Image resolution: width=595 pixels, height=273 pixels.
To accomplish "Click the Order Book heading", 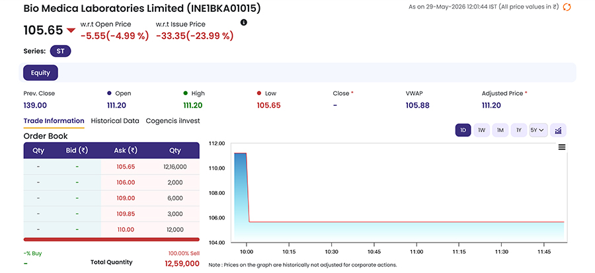I will point(46,136).
